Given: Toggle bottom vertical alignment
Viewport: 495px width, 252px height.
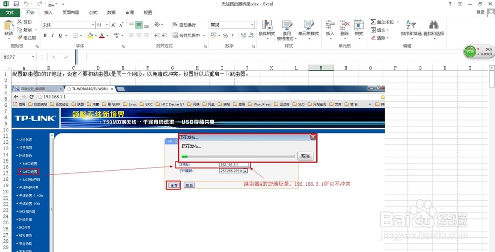Looking at the screenshot, I should tap(147, 25).
